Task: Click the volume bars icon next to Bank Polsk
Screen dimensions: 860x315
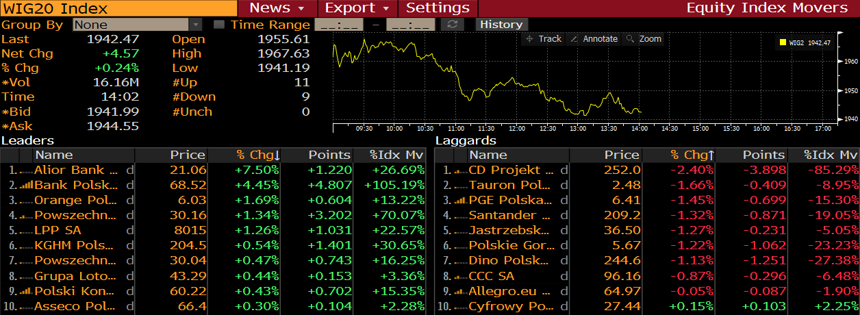Action: [x=26, y=185]
